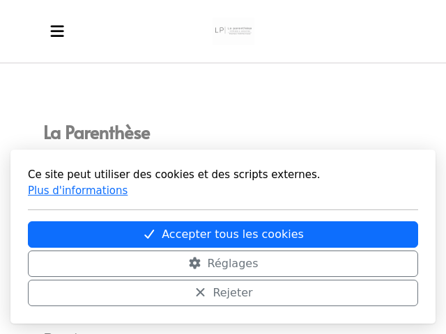Image resolution: width=446 pixels, height=334 pixels.
Task: Click the LP La Parenthèse logo
Action: pos(233,31)
